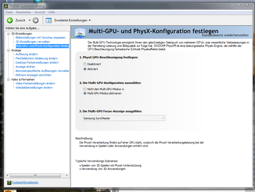Click the Zurück text button

(20, 20)
